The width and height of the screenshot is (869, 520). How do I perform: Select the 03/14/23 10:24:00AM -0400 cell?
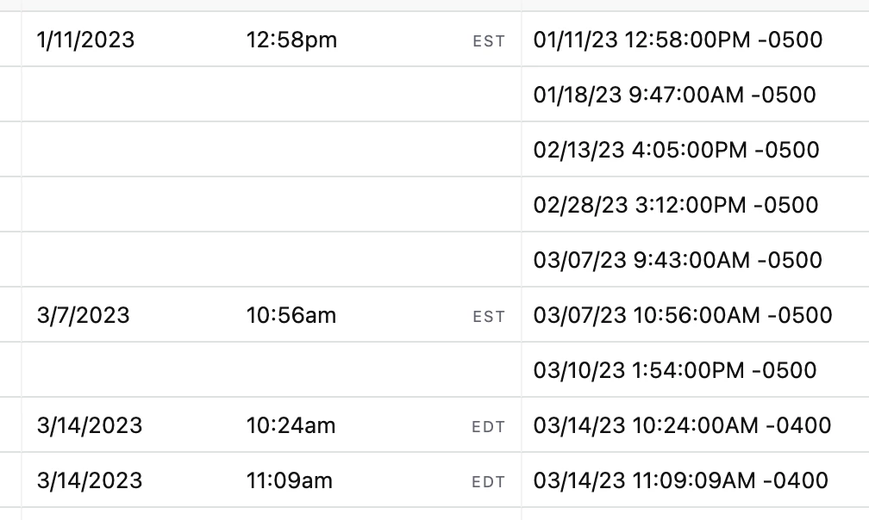pos(682,425)
